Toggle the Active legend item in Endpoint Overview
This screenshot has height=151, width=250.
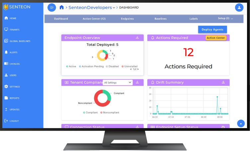pyautogui.click(x=71, y=66)
